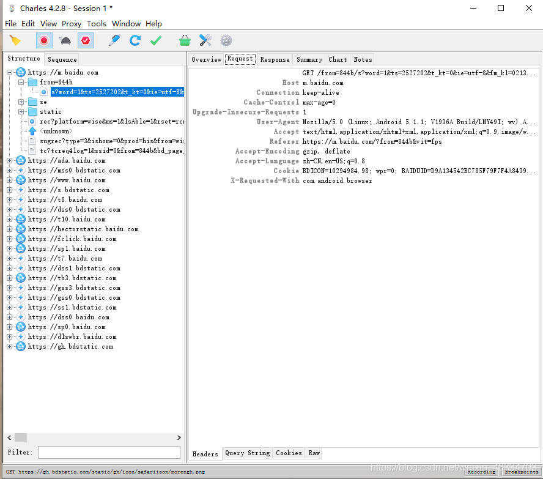Select the s?word=1&ts=2527202 request

[117, 92]
